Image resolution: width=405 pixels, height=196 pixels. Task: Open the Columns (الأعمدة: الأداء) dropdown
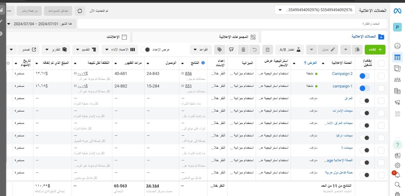[119, 50]
